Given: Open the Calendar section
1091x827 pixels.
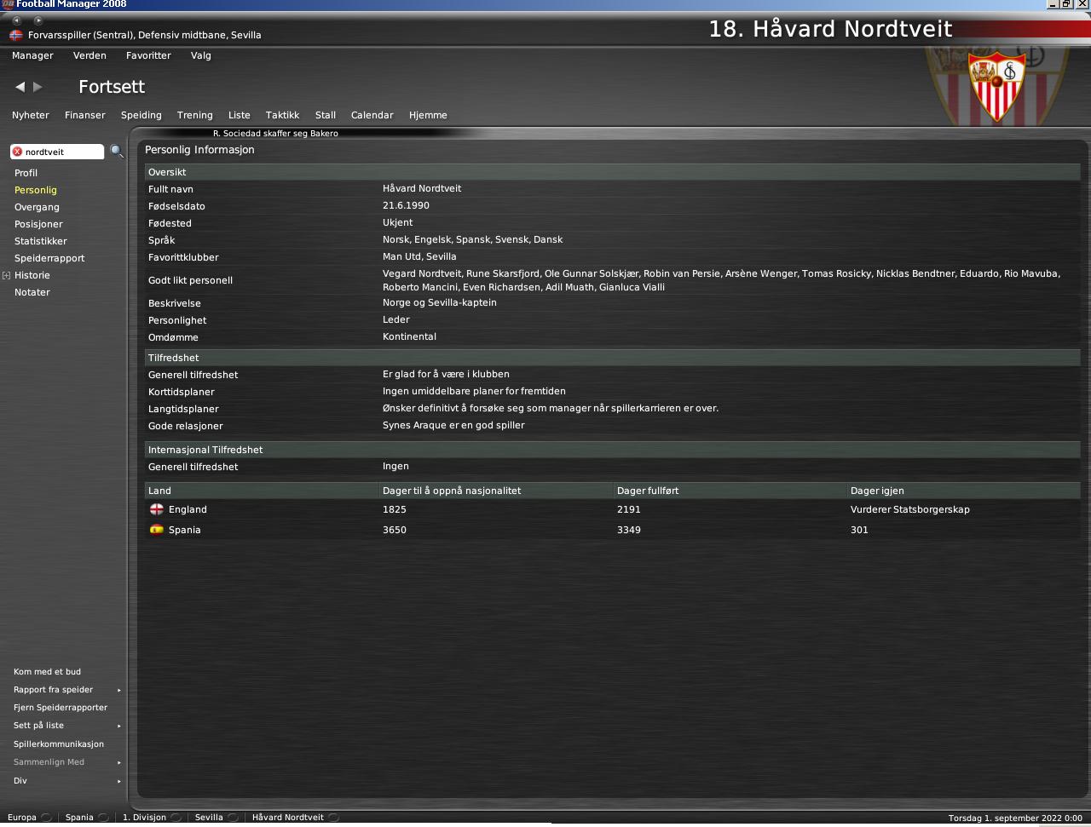Looking at the screenshot, I should (372, 115).
